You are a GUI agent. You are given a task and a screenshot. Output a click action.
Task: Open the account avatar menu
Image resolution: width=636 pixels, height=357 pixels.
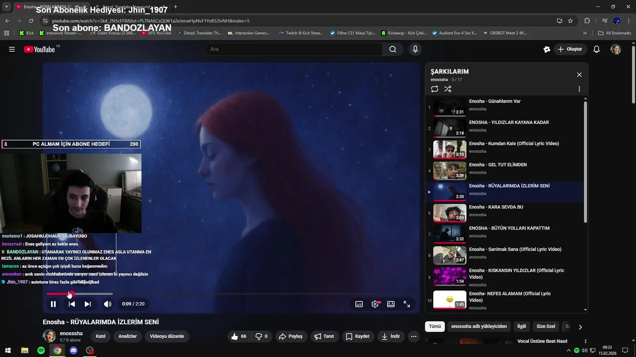616,49
